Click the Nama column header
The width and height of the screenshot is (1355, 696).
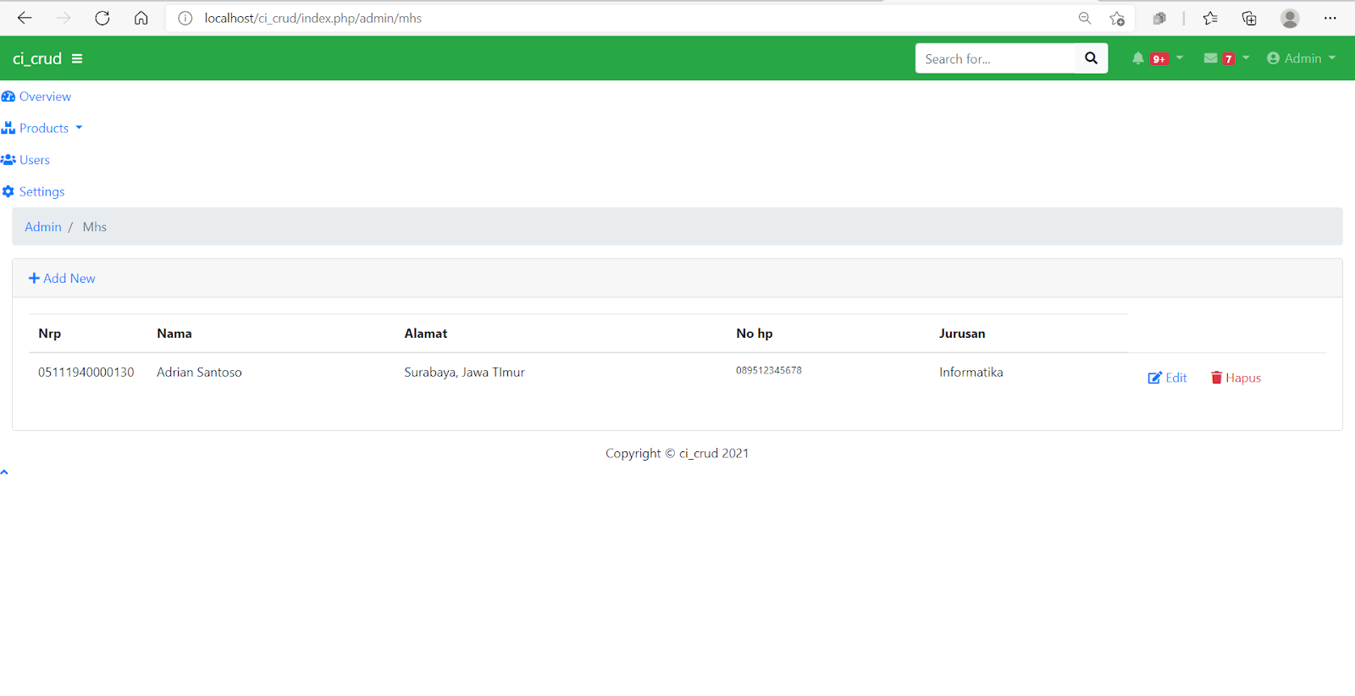(x=174, y=334)
